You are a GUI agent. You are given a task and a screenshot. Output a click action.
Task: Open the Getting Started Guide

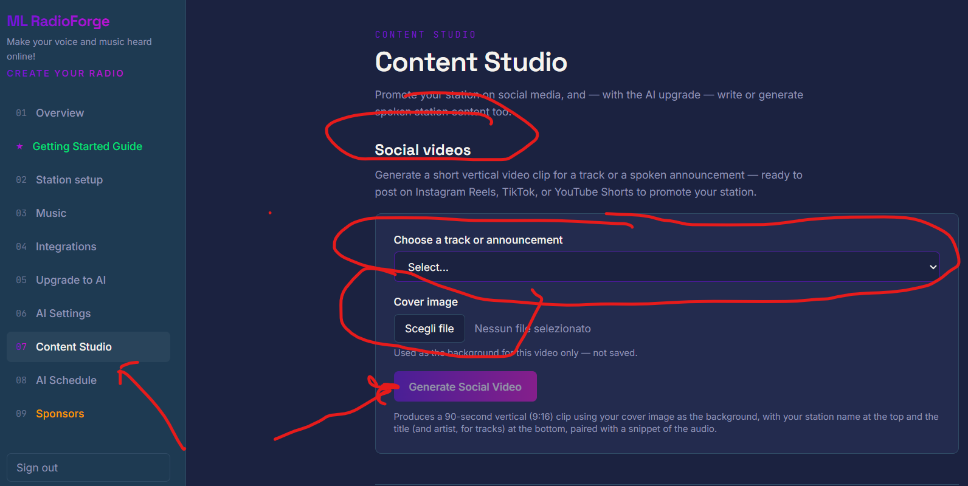[88, 146]
